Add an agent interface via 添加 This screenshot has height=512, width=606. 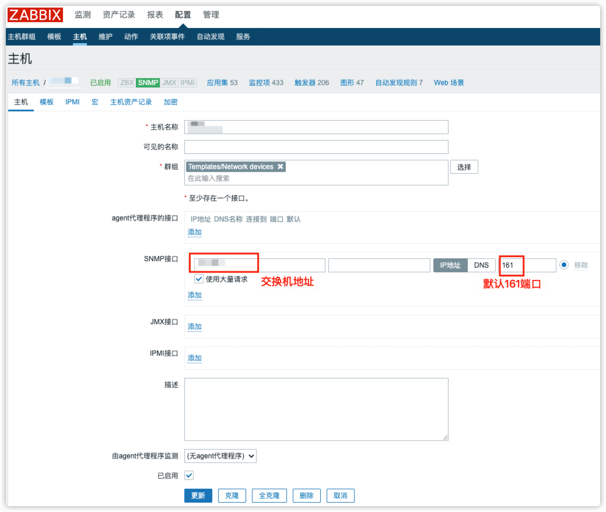pos(195,232)
